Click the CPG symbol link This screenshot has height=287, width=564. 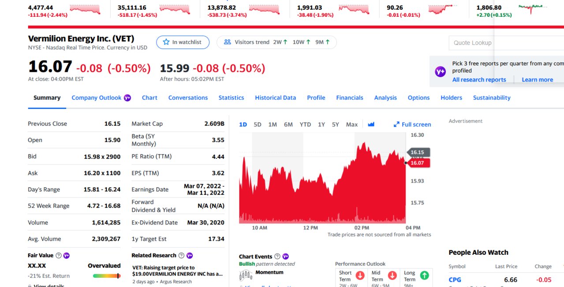pyautogui.click(x=455, y=280)
